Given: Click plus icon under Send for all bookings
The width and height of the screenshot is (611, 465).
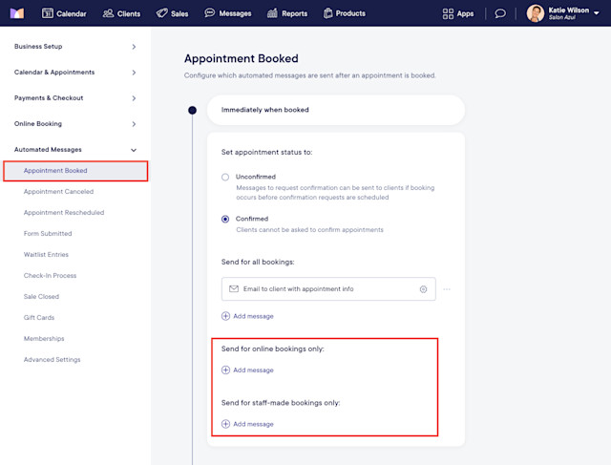Looking at the screenshot, I should point(225,316).
